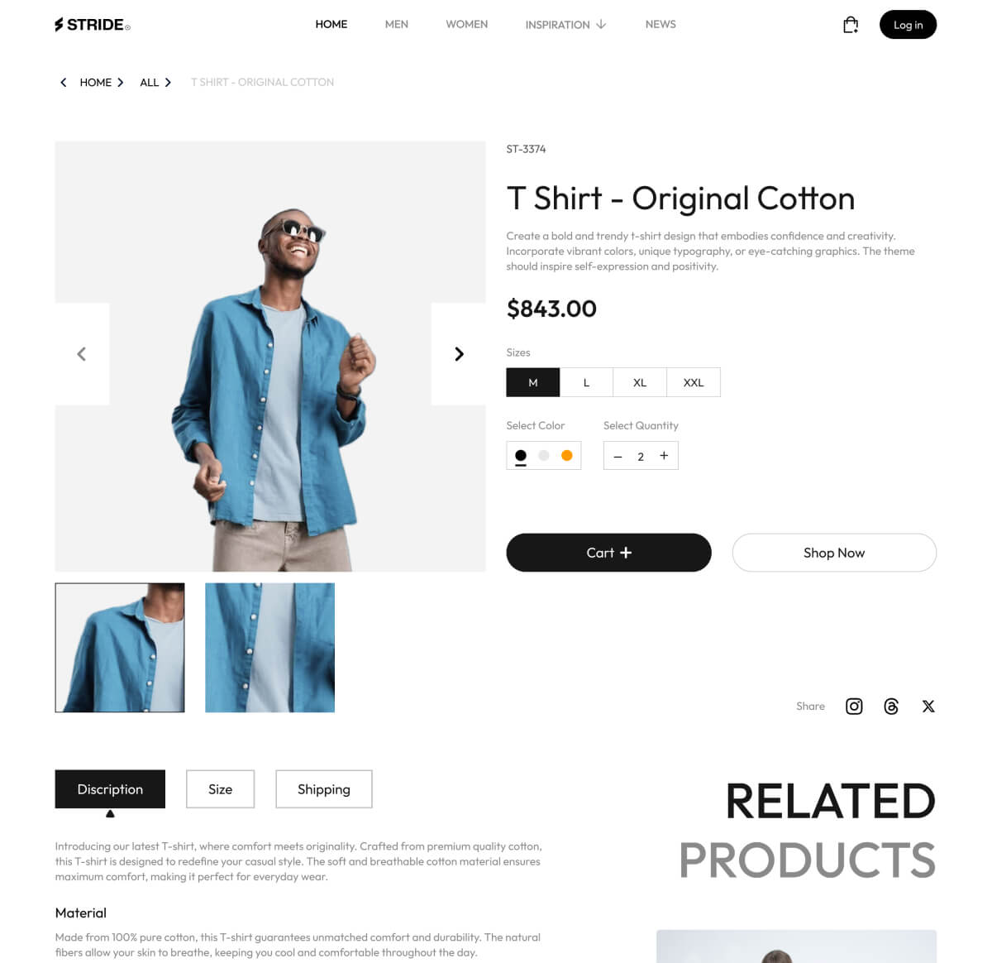Click the breadcrumb back chevron

coord(64,82)
